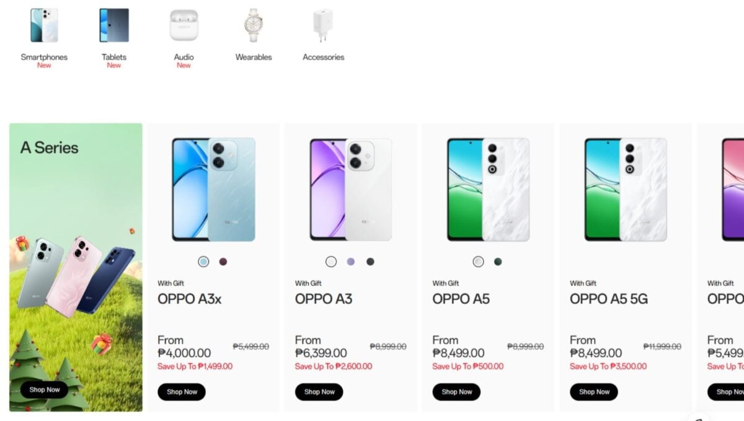Click Shop Now under OPPO A5
This screenshot has width=744, height=421.
point(456,392)
